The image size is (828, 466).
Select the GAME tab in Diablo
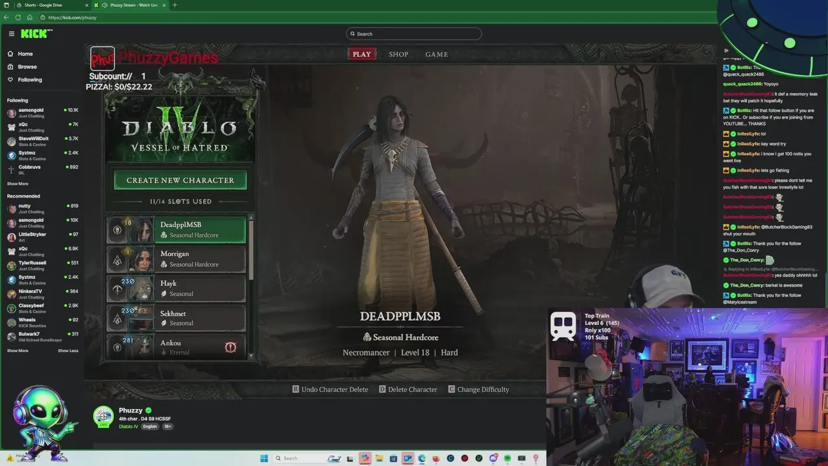(x=437, y=54)
